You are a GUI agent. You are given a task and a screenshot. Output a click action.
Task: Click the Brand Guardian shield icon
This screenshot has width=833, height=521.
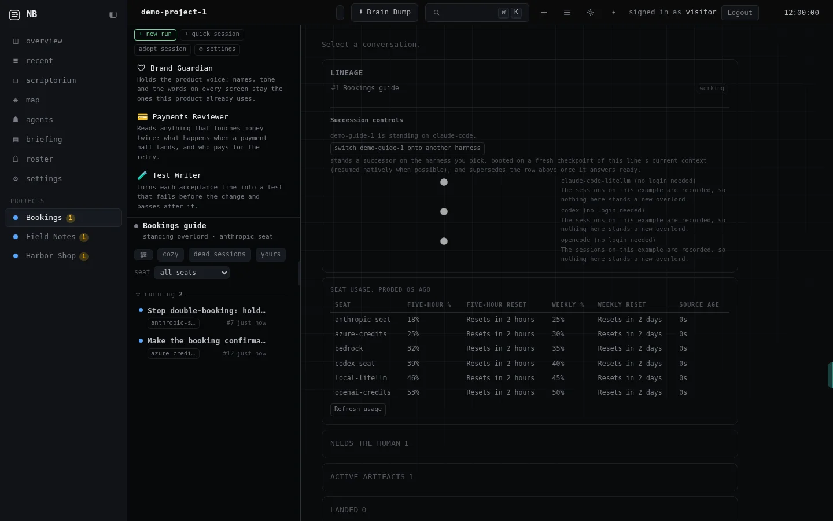point(141,68)
